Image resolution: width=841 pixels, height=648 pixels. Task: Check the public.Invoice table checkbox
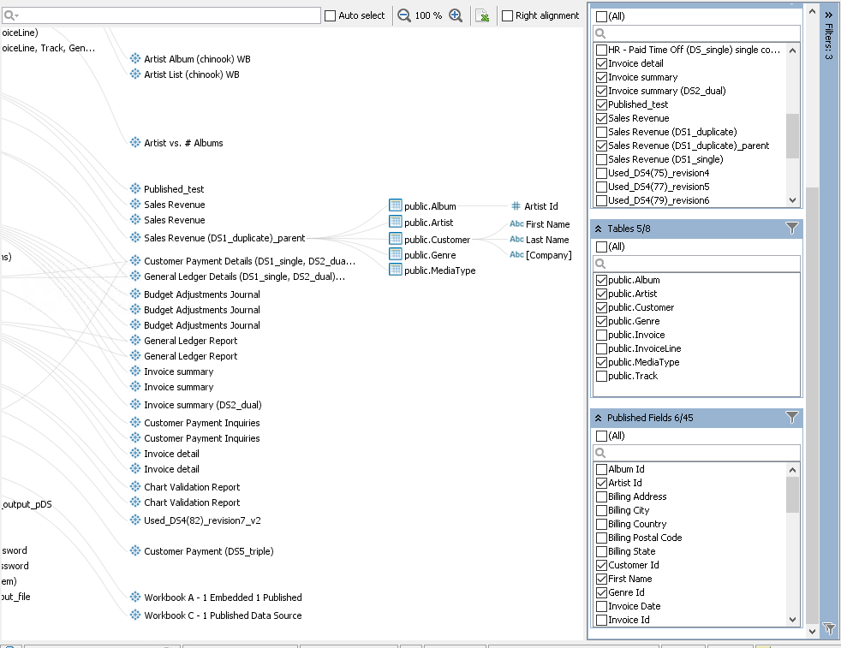pos(601,335)
